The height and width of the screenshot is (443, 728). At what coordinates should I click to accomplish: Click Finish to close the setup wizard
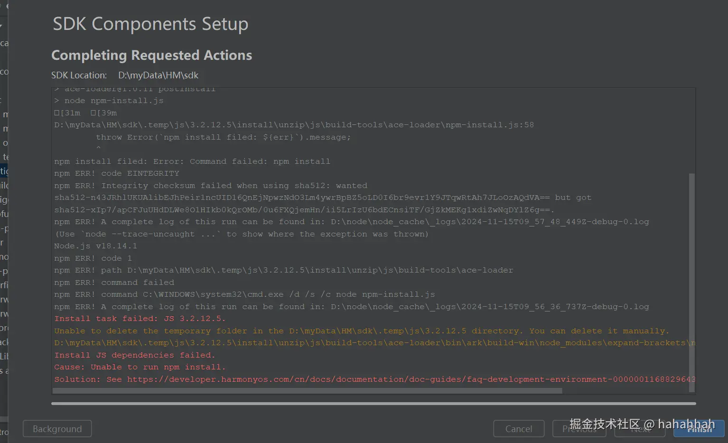[699, 429]
